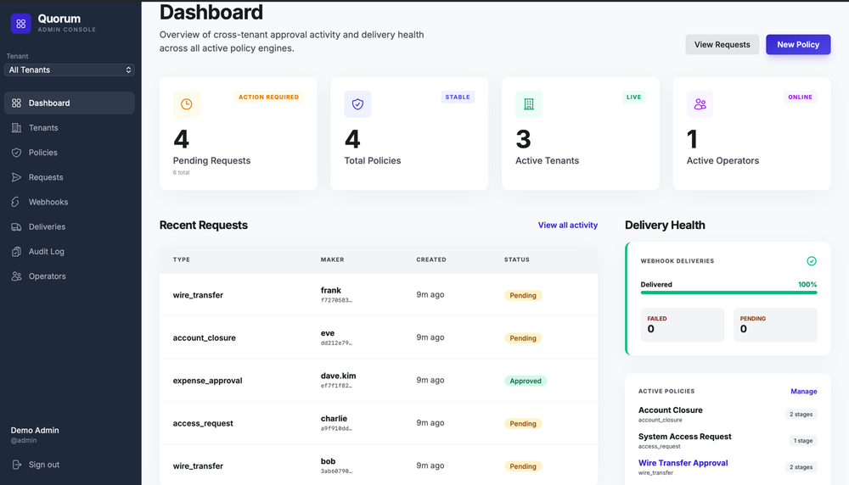
Task: Click the Deliveries truck icon in sidebar
Action: tap(16, 226)
